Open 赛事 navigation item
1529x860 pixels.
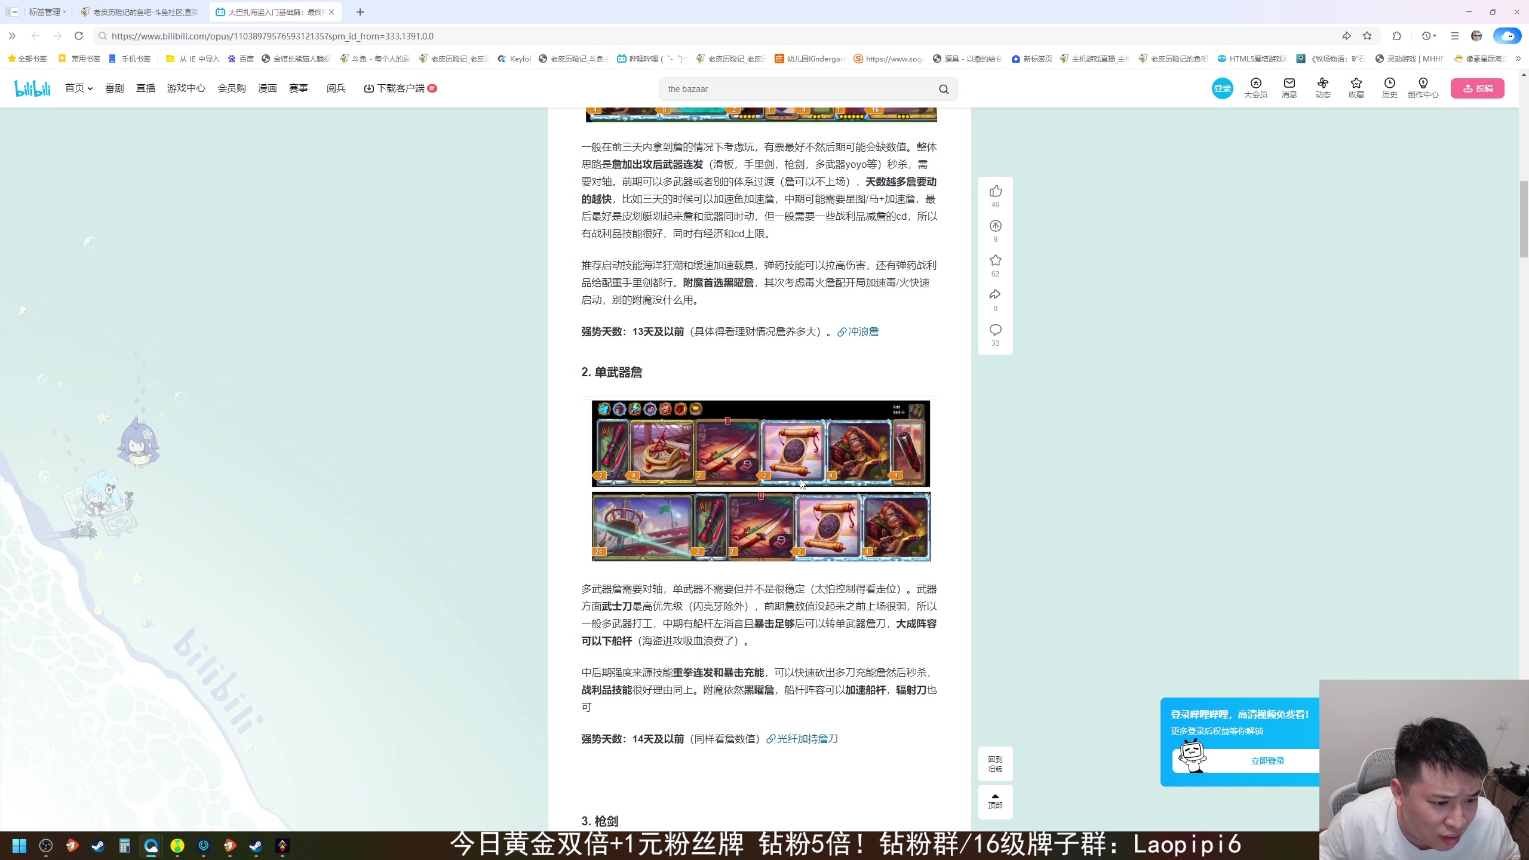299,88
